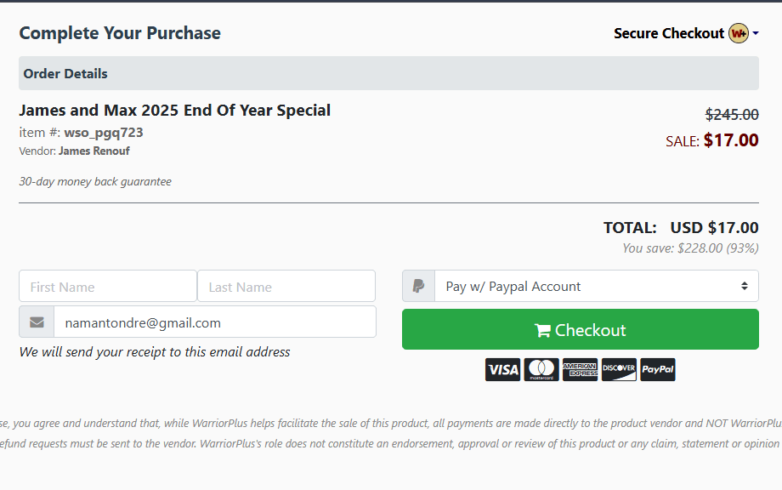782x490 pixels.
Task: Click inside the First Name field
Action: [x=107, y=286]
